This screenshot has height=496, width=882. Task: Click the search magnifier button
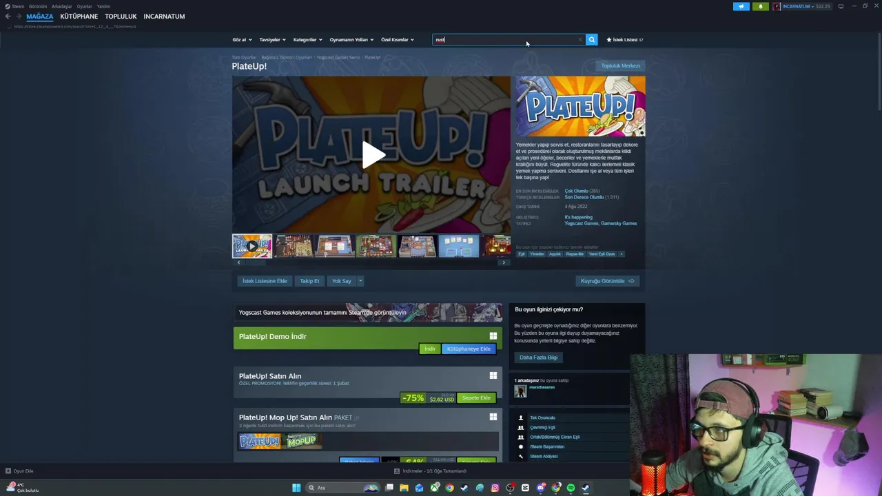591,40
